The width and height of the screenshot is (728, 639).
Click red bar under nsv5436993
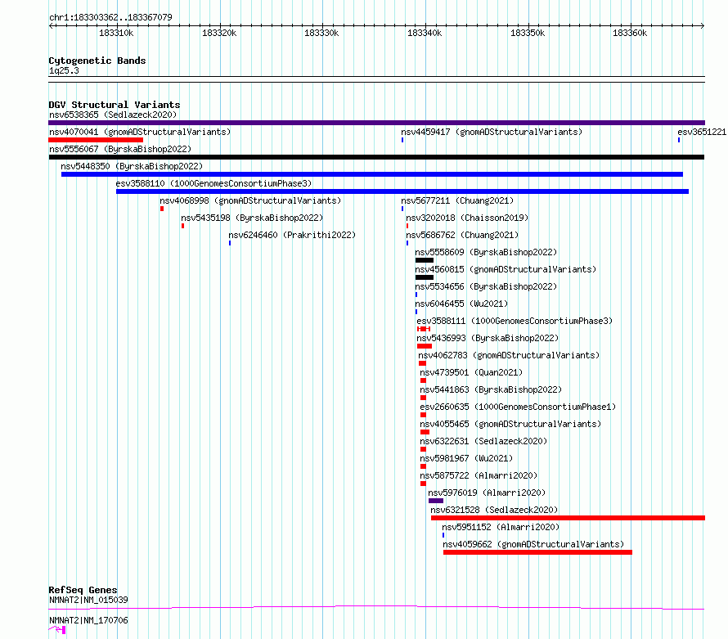425,346
